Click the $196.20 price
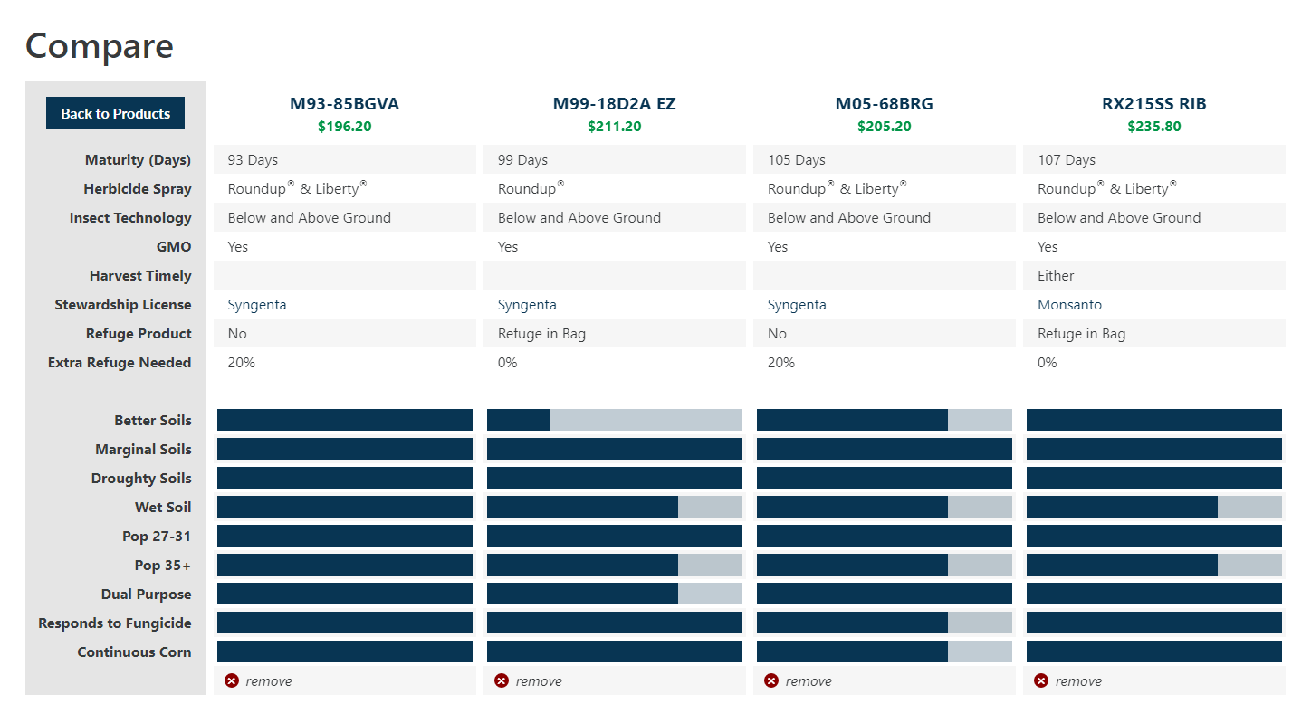 [344, 127]
